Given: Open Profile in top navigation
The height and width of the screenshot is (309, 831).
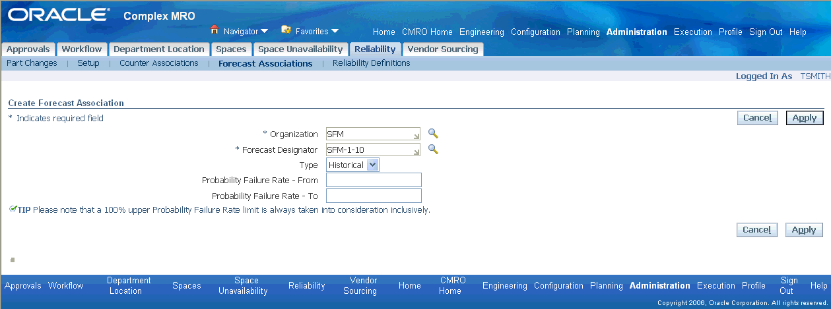Looking at the screenshot, I should [x=731, y=32].
